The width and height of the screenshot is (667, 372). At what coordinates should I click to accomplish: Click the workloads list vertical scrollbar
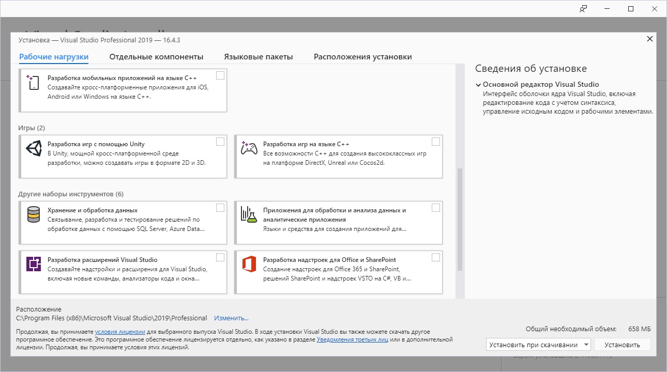pyautogui.click(x=460, y=220)
